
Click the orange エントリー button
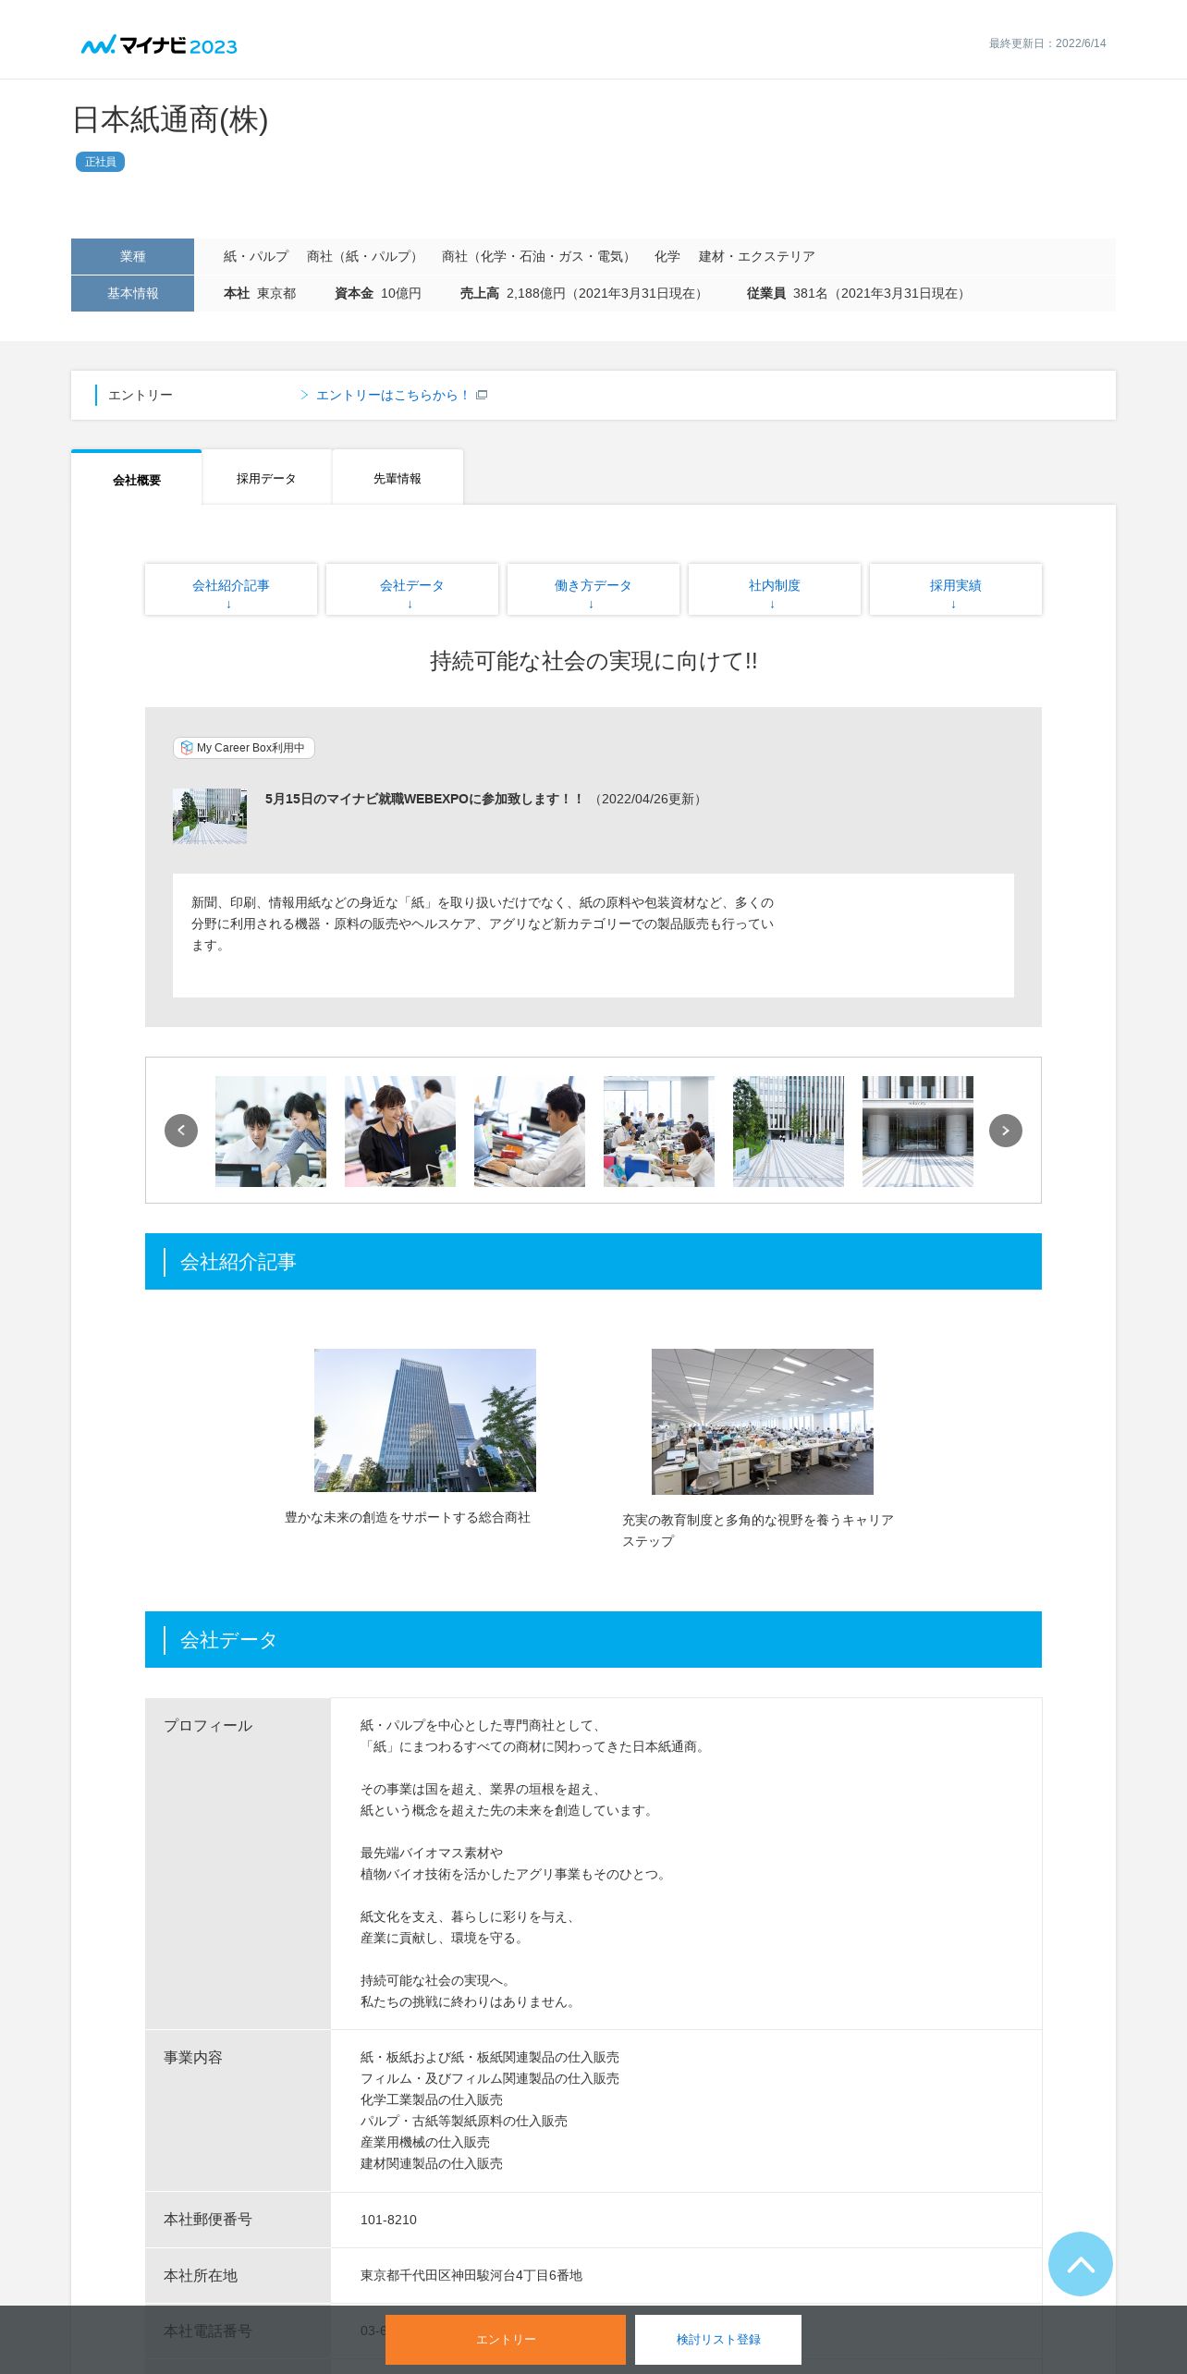506,2340
